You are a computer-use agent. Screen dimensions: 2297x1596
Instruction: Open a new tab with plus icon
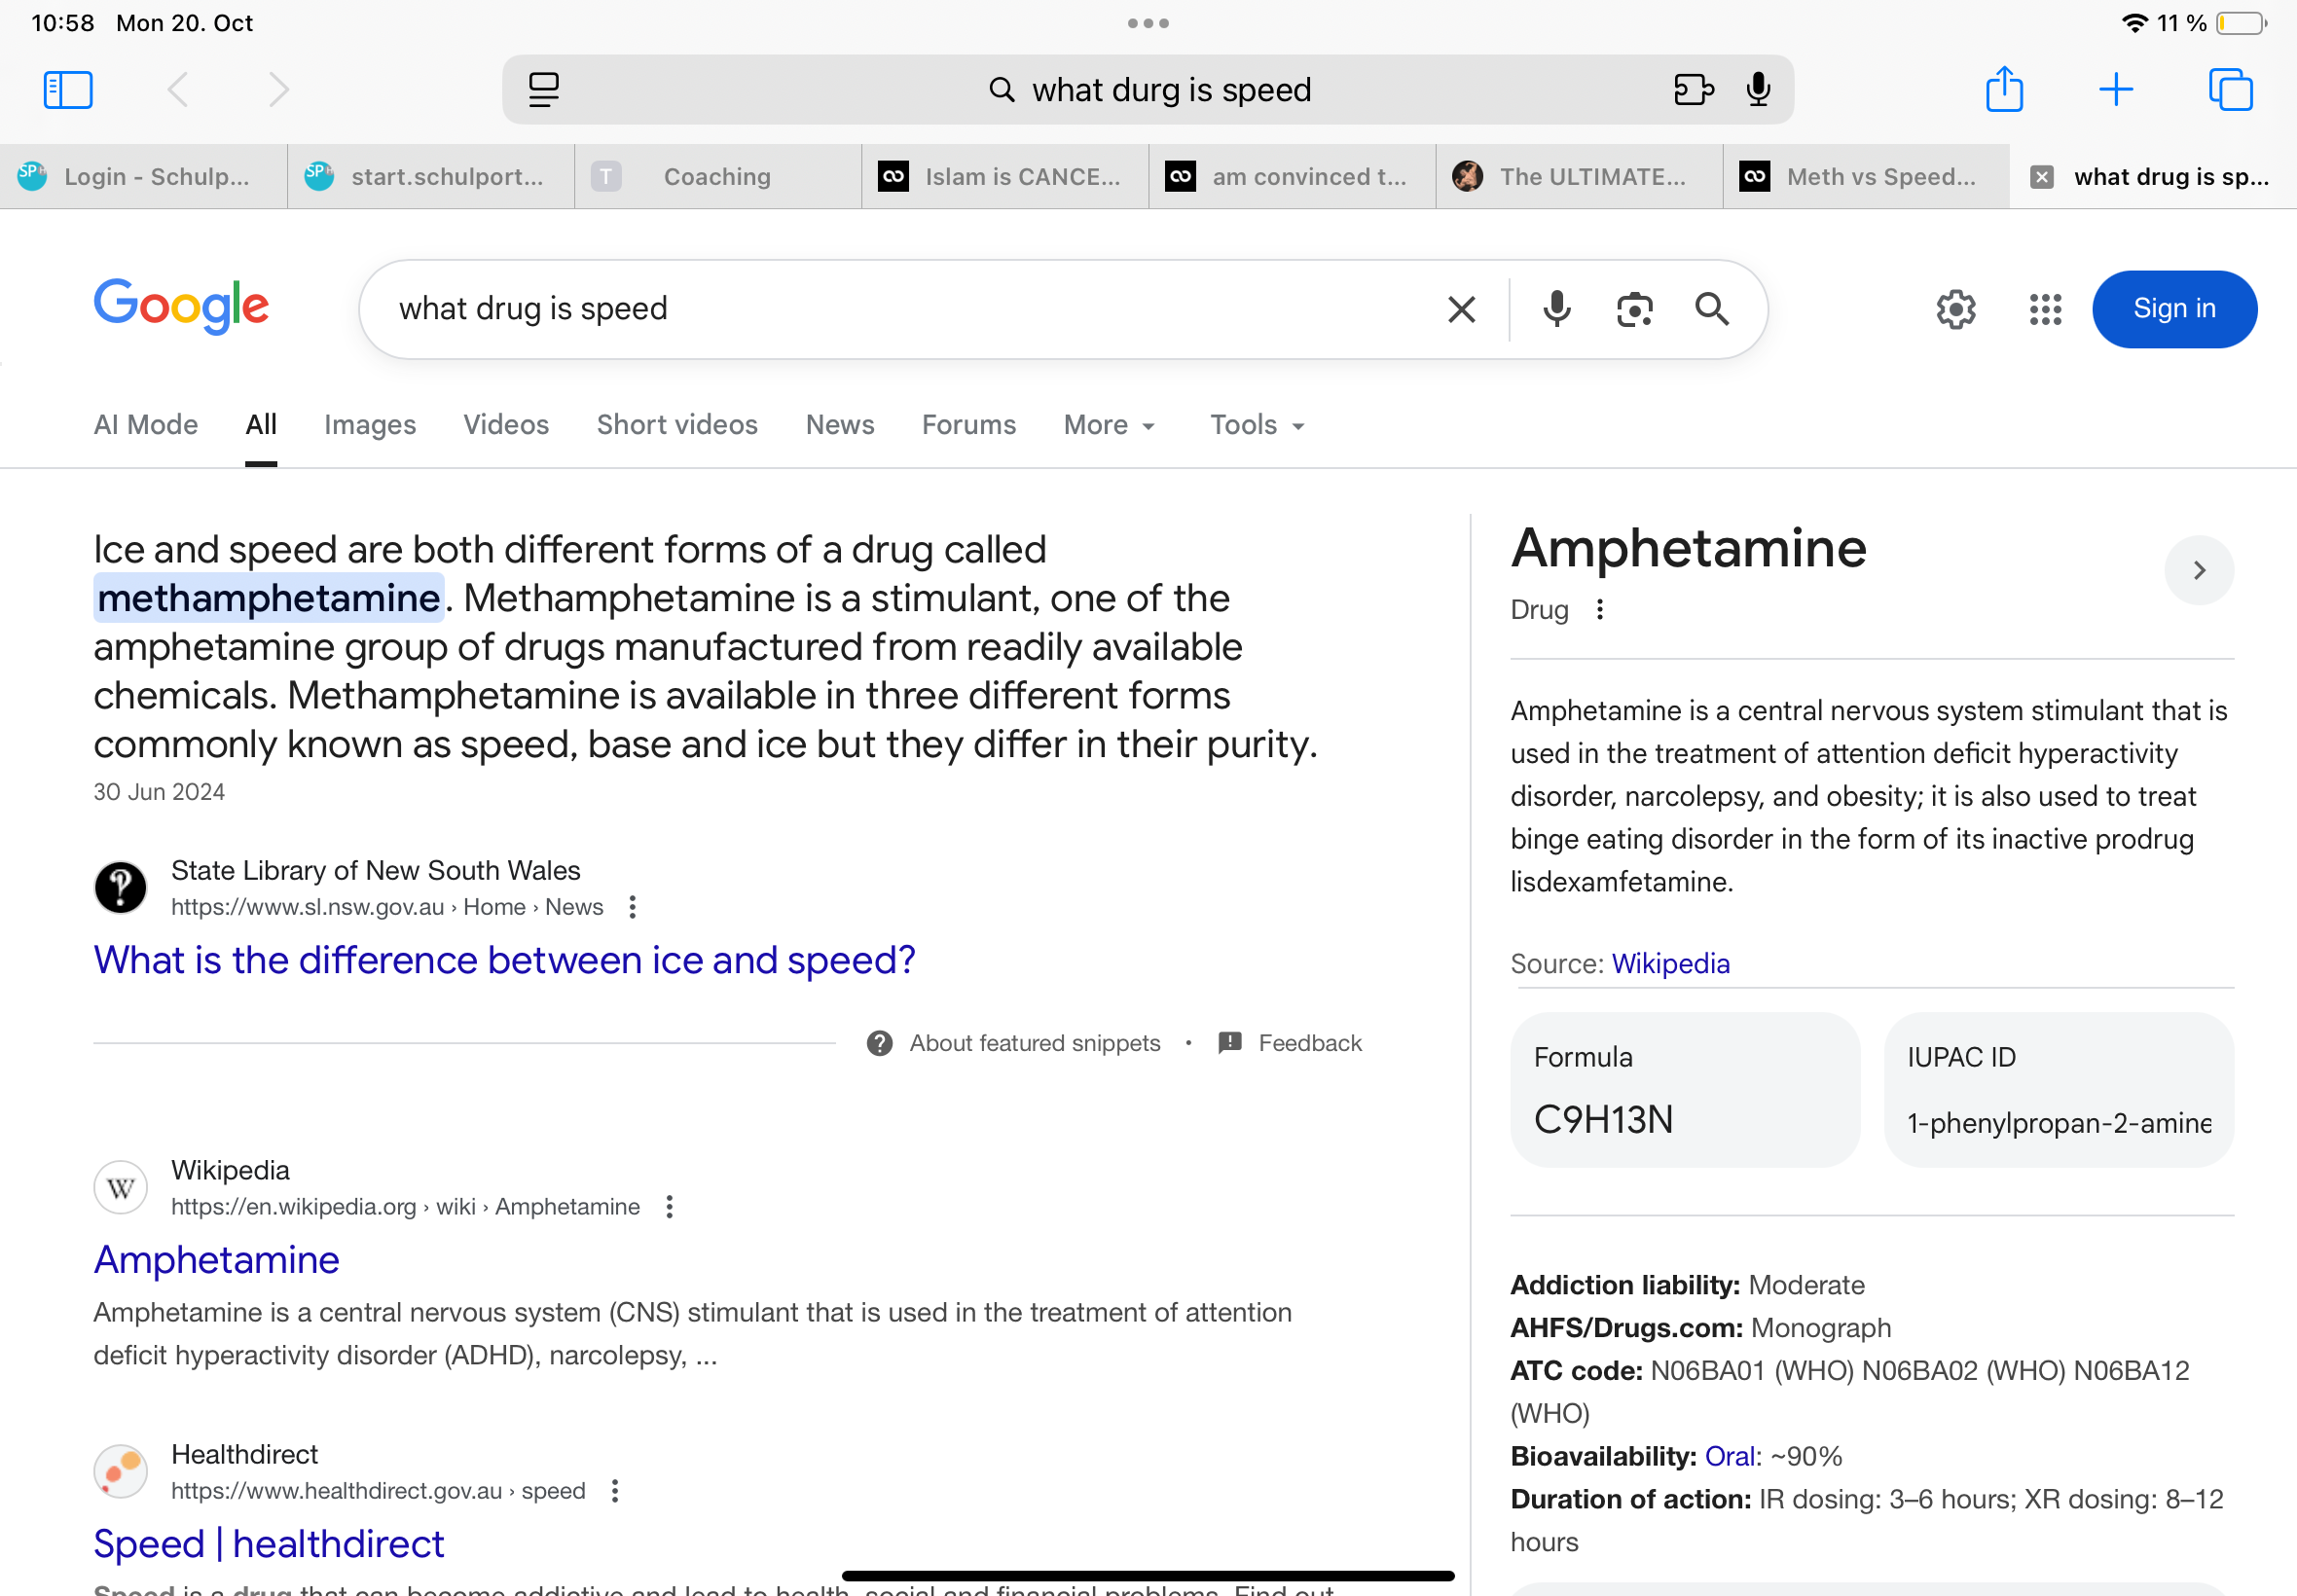tap(2115, 90)
